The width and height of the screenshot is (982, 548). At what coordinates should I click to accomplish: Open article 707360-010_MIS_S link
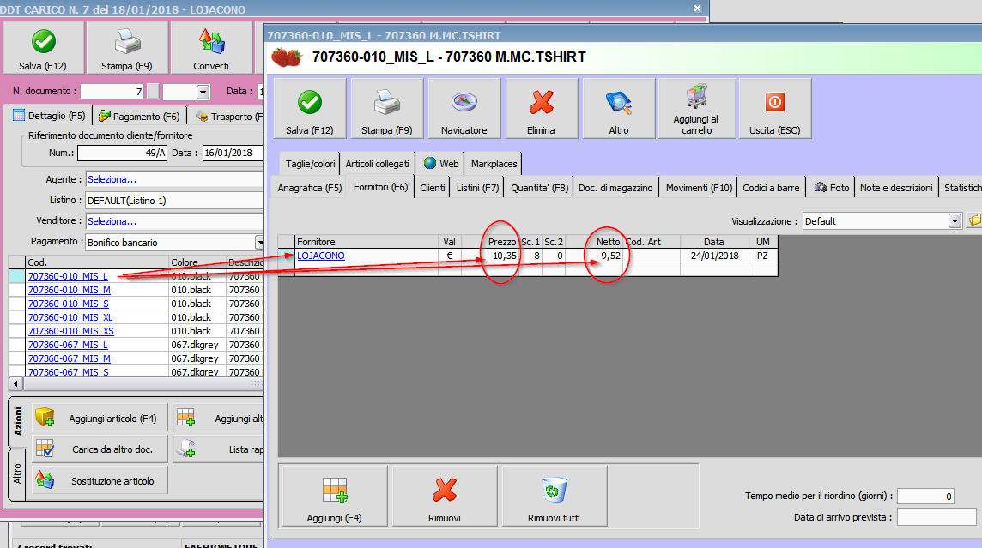69,304
